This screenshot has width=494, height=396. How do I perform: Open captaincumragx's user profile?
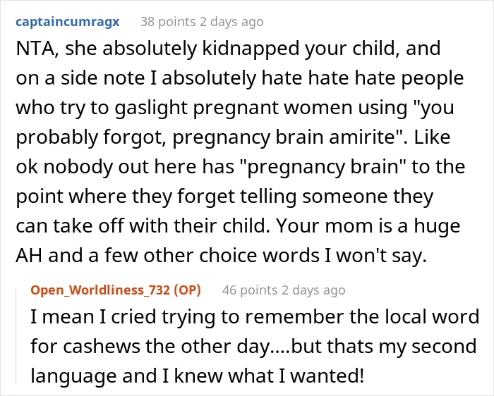point(68,22)
